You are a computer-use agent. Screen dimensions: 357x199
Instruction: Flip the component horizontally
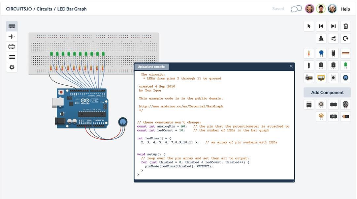(321, 38)
